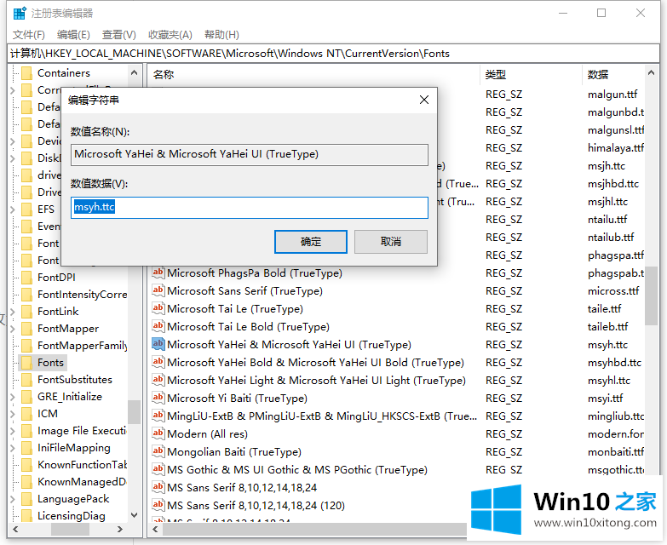
Task: Click the value list scroll up arrow
Action: [x=651, y=72]
